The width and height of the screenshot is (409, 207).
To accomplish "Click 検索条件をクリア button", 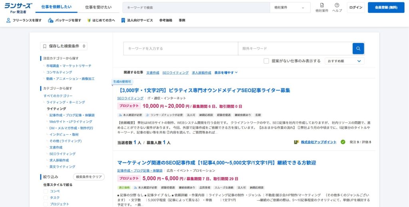I will pyautogui.click(x=89, y=177).
